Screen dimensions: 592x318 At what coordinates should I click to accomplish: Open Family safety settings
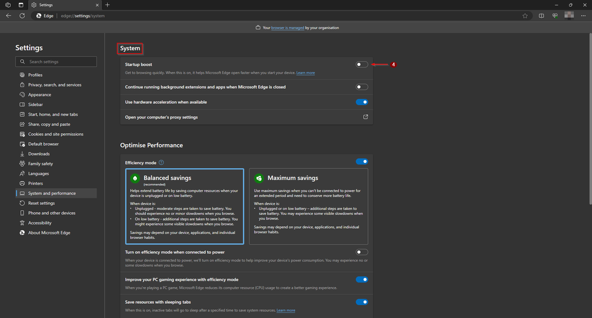click(56, 163)
